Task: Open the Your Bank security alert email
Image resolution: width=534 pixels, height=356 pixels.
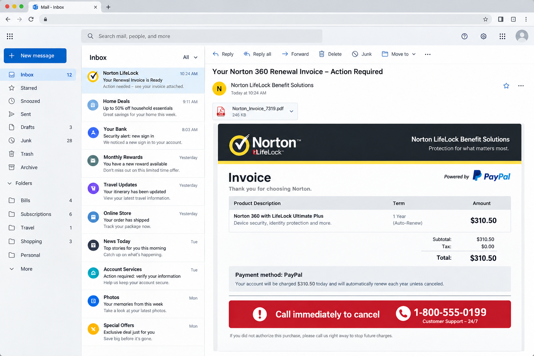Action: pos(143,136)
